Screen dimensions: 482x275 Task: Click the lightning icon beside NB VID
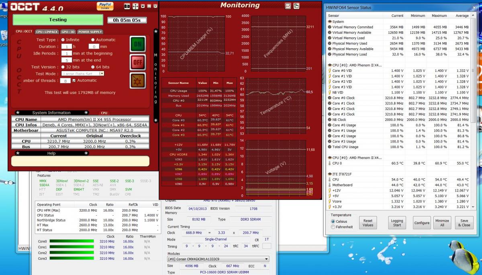(329, 92)
